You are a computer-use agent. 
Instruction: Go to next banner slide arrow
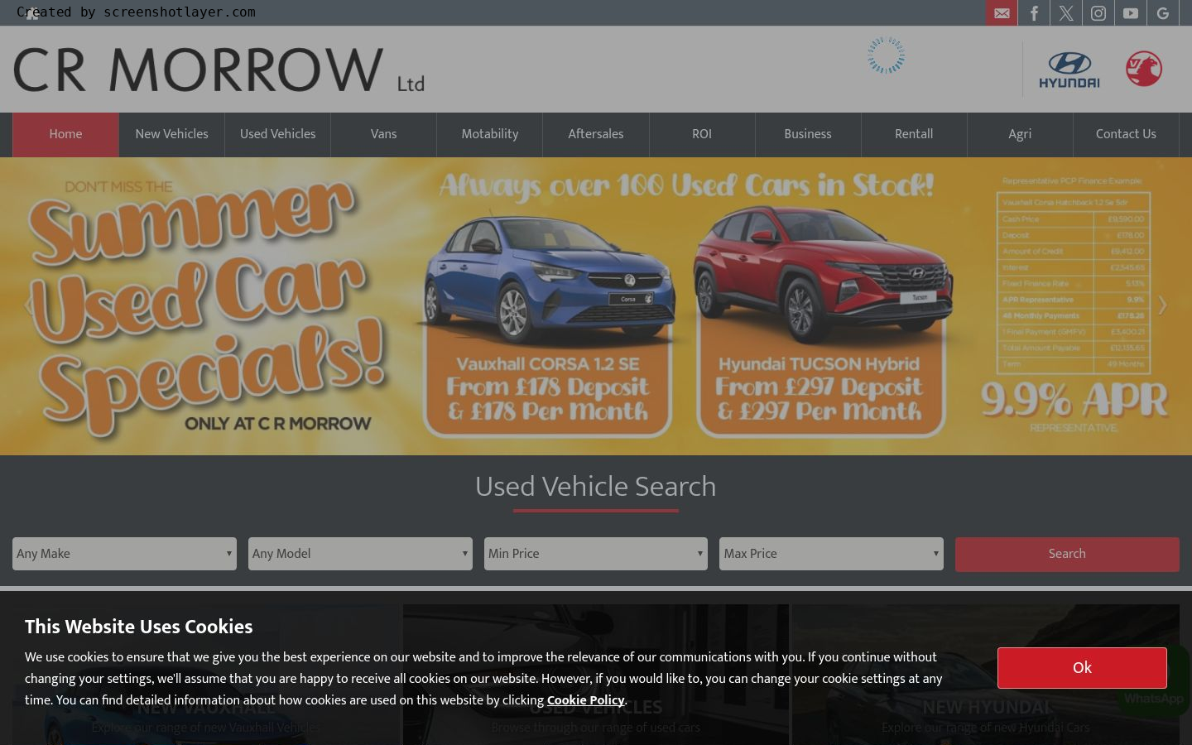(x=1162, y=305)
